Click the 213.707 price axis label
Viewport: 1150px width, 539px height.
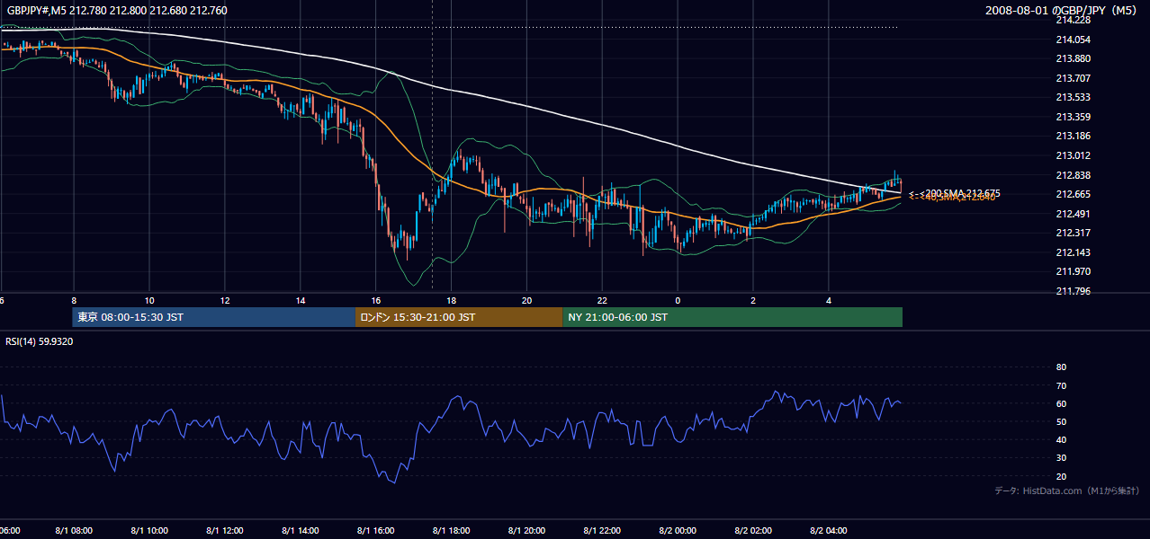pos(1072,78)
